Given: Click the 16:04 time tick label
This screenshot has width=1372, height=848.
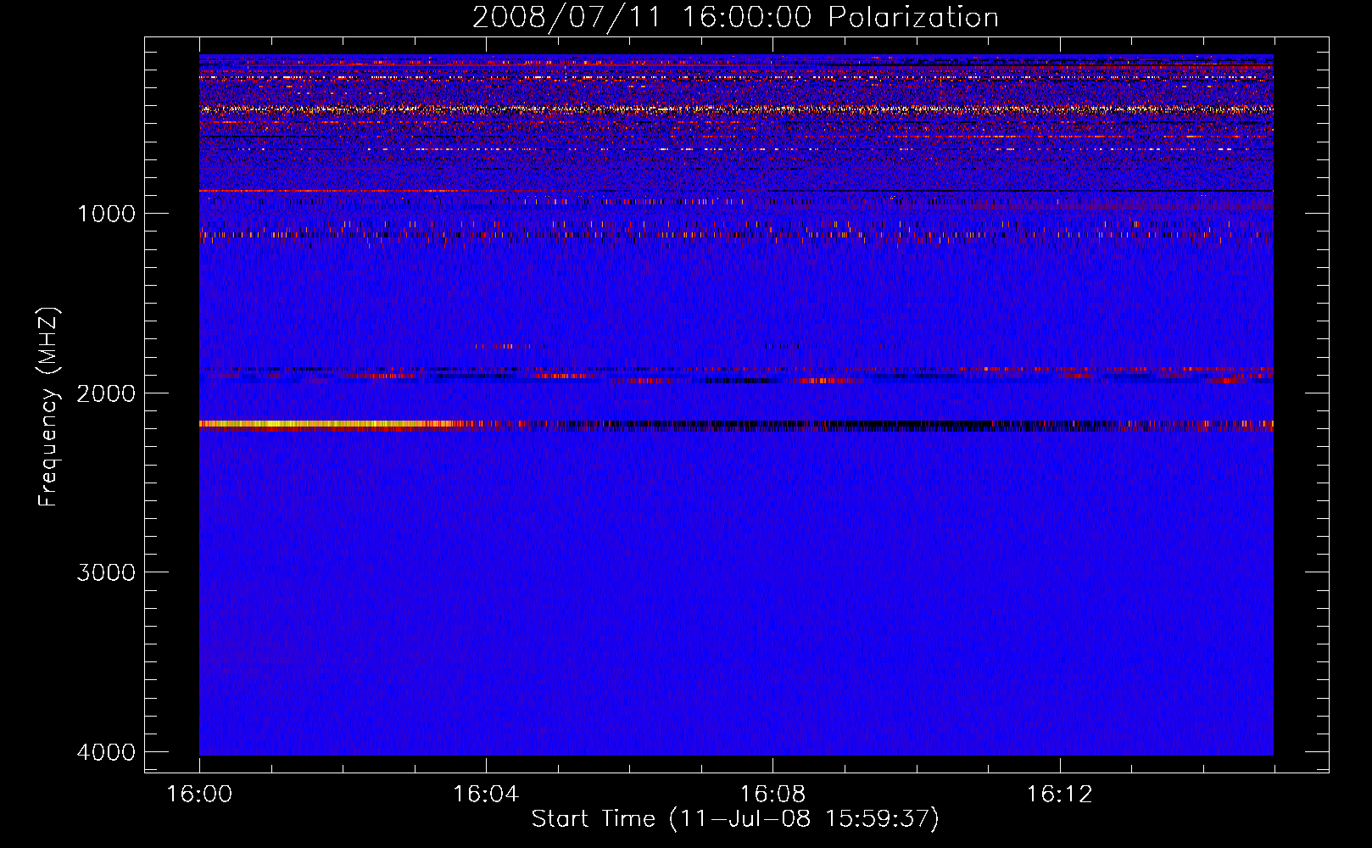Looking at the screenshot, I should [x=486, y=795].
